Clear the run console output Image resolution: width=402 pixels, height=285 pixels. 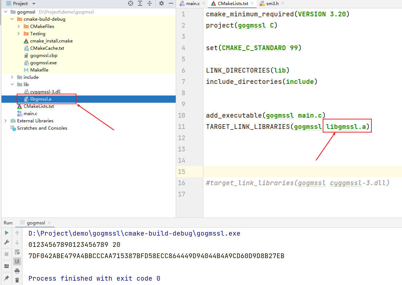click(17, 280)
